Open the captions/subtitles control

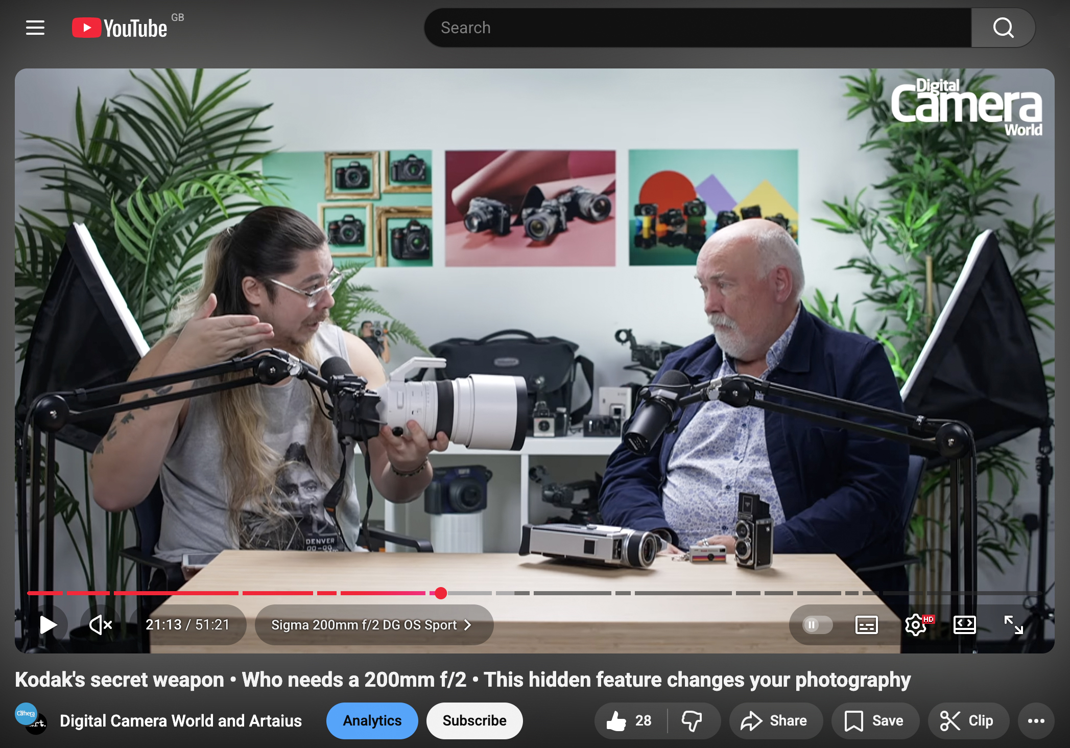866,624
